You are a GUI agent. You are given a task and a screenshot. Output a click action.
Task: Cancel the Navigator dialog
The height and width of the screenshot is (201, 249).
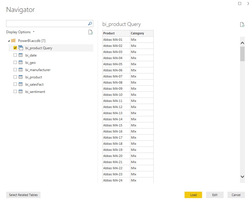pyautogui.click(x=236, y=195)
